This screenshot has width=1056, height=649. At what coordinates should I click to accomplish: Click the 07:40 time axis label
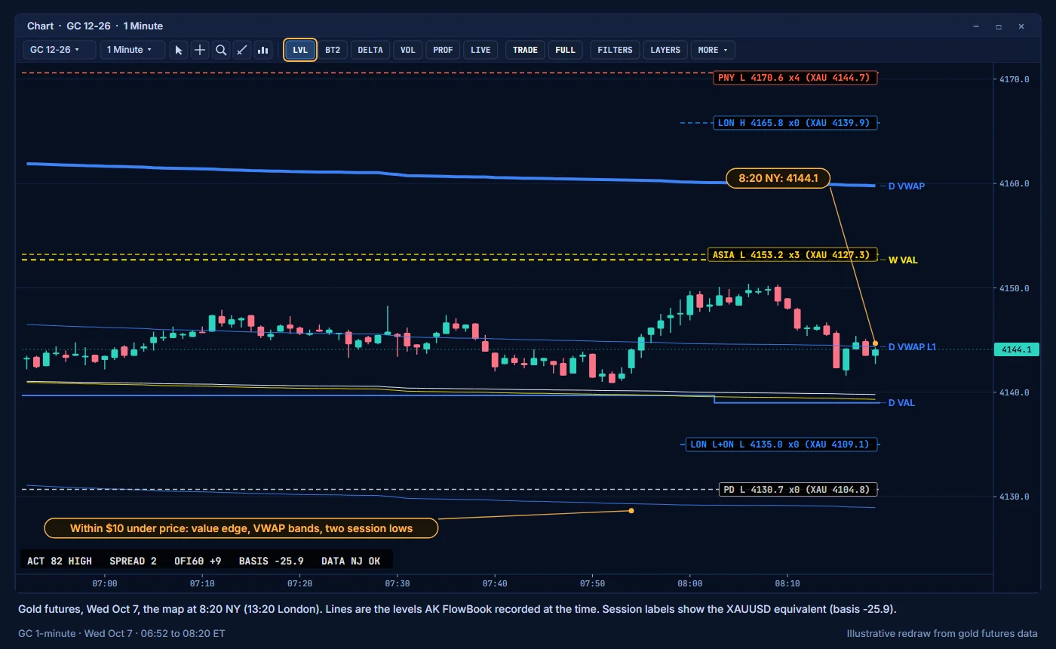tap(495, 583)
